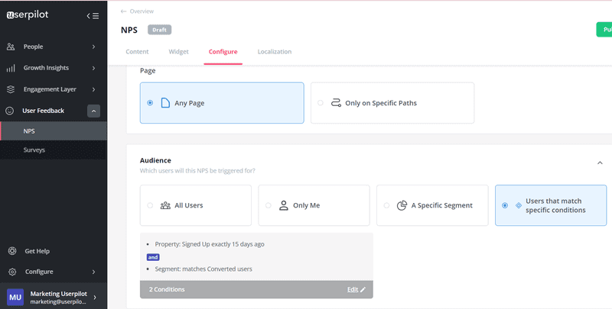Click the '2 Conditions' footer bar
The height and width of the screenshot is (309, 612).
pos(256,289)
